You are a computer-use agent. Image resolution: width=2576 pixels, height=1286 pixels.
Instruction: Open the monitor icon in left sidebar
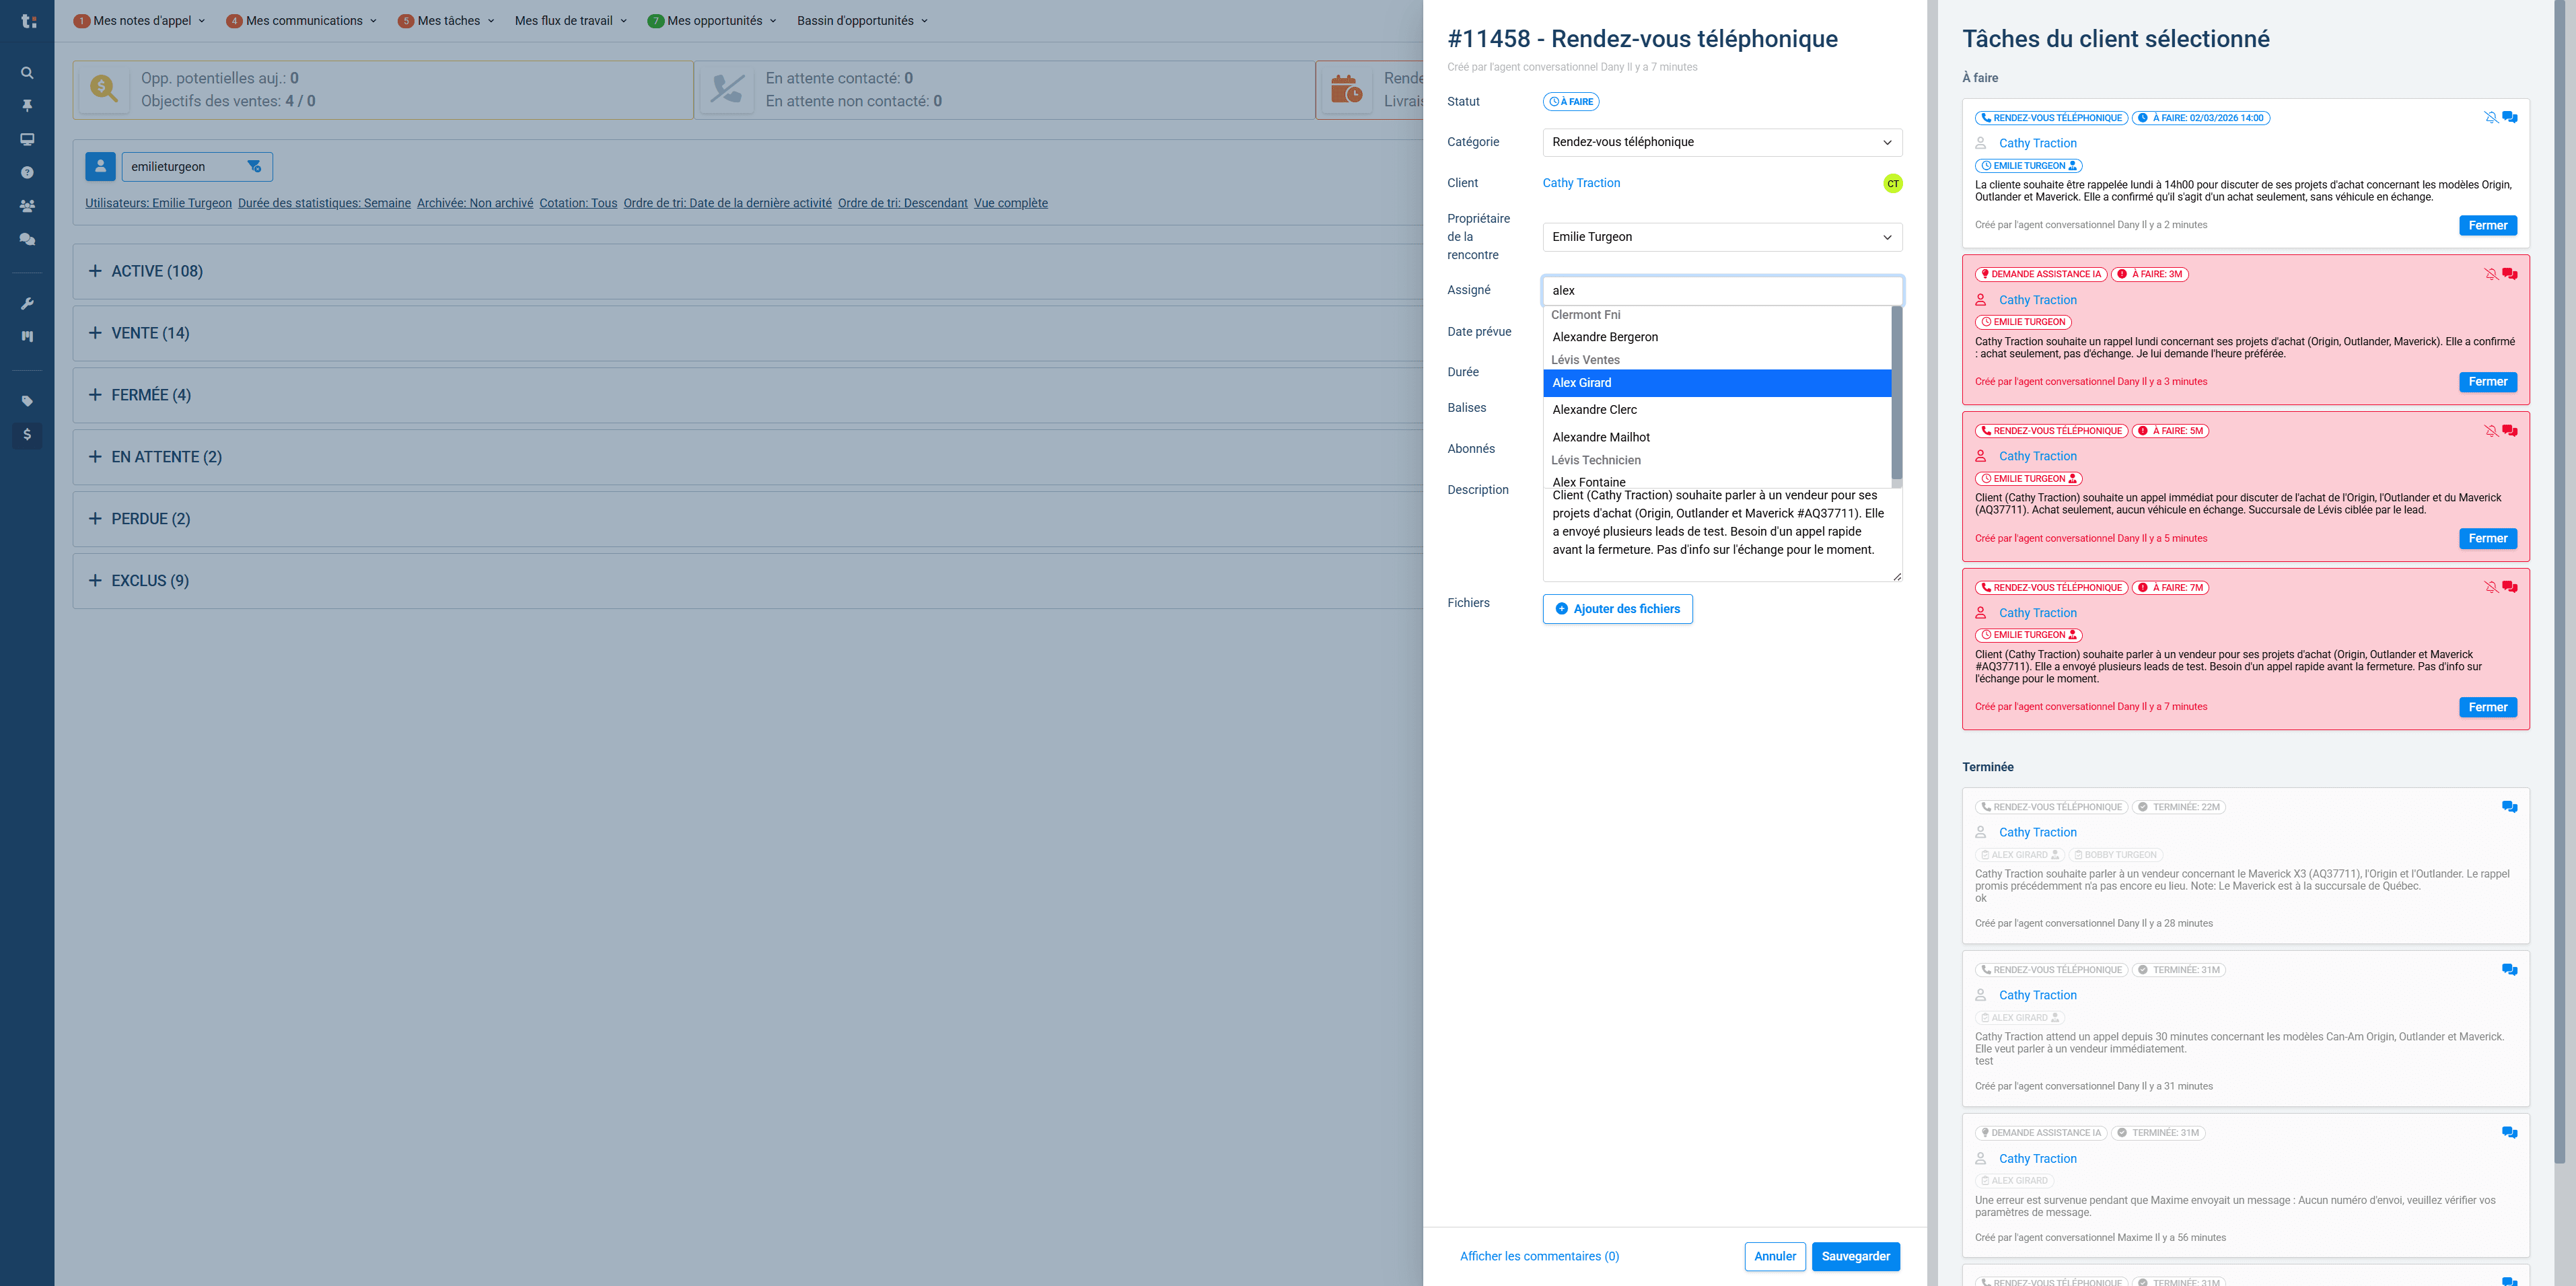27,139
